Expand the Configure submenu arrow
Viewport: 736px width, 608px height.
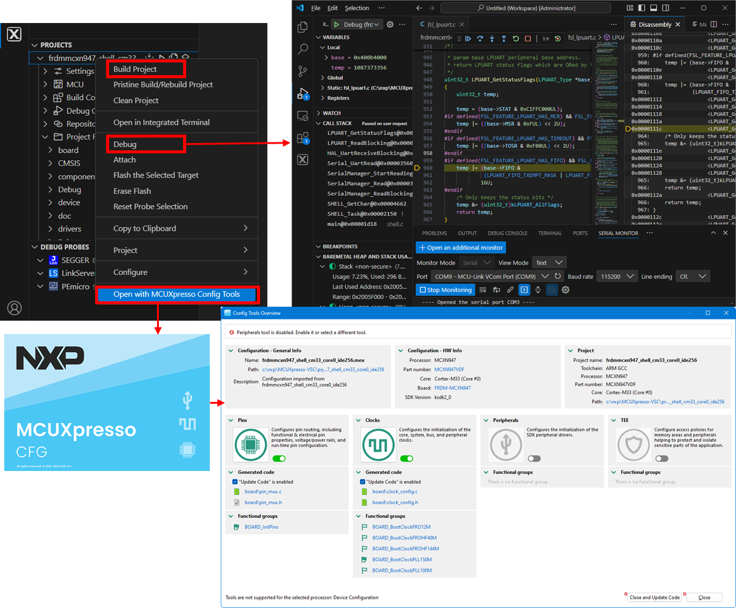point(246,272)
